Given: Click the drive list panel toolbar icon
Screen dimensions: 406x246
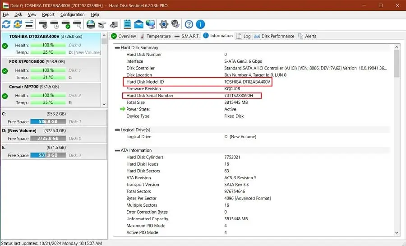Looking at the screenshot, I should pos(29,24).
